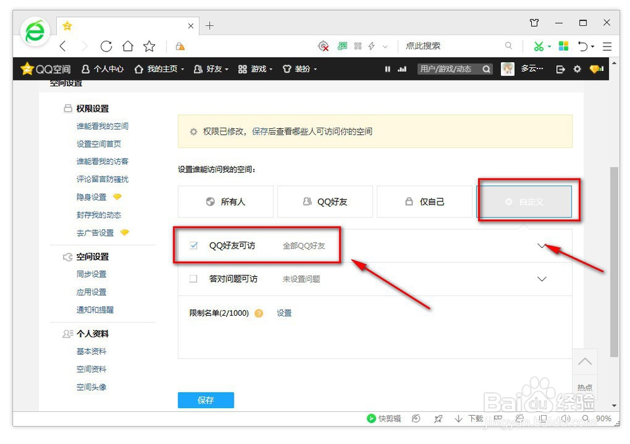Open the 好友 dropdown menu

coord(211,69)
